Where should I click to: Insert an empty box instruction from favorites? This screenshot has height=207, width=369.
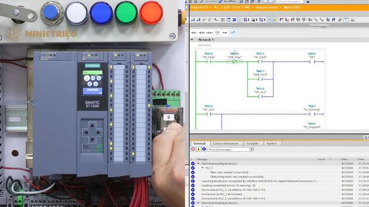click(x=217, y=33)
